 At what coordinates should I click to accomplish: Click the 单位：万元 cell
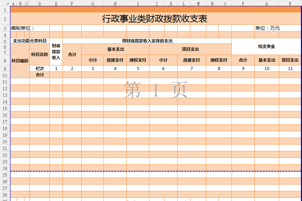[267, 28]
